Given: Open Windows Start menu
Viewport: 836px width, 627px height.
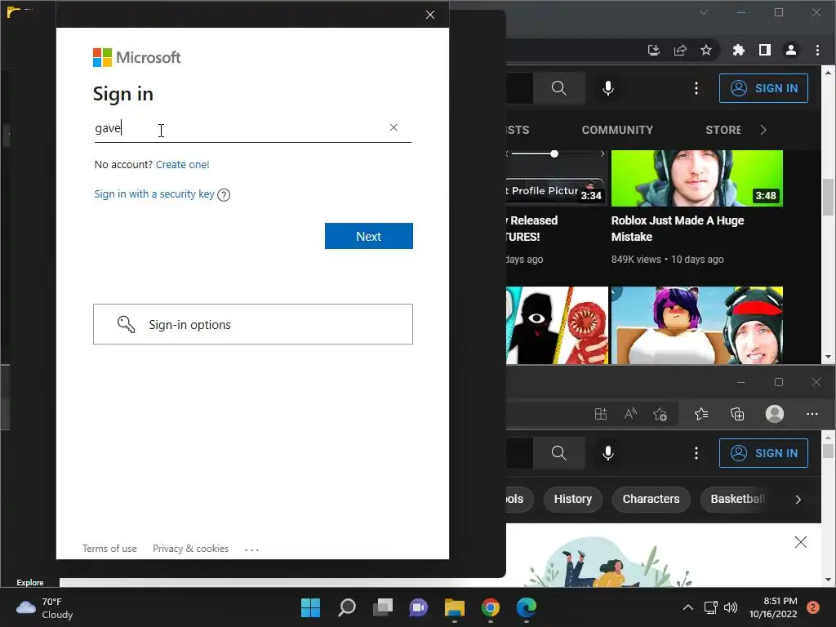Looking at the screenshot, I should pos(310,607).
